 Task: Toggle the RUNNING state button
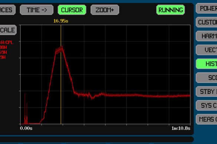pos(171,10)
